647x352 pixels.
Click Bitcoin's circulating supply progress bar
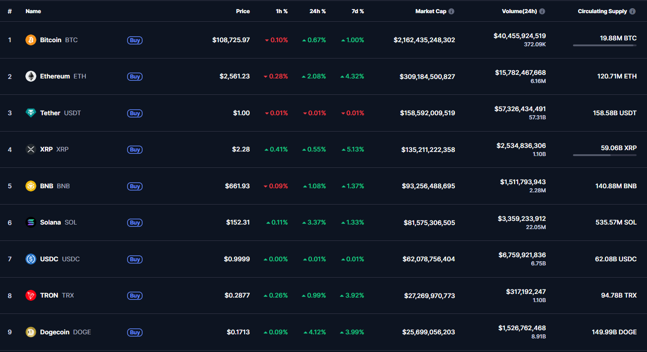click(604, 45)
